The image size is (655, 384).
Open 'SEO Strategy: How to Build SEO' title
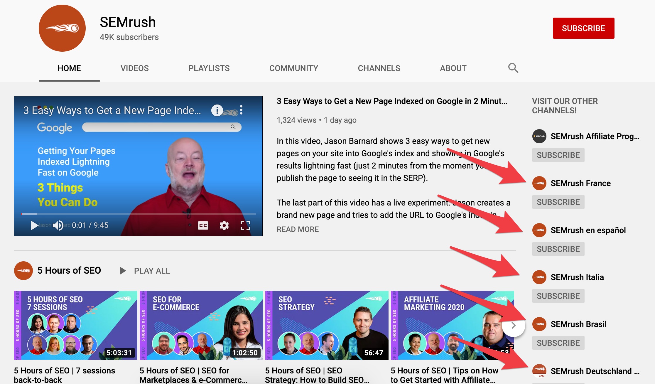tap(317, 375)
